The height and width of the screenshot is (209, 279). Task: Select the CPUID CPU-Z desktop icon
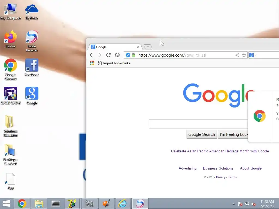pos(11,96)
